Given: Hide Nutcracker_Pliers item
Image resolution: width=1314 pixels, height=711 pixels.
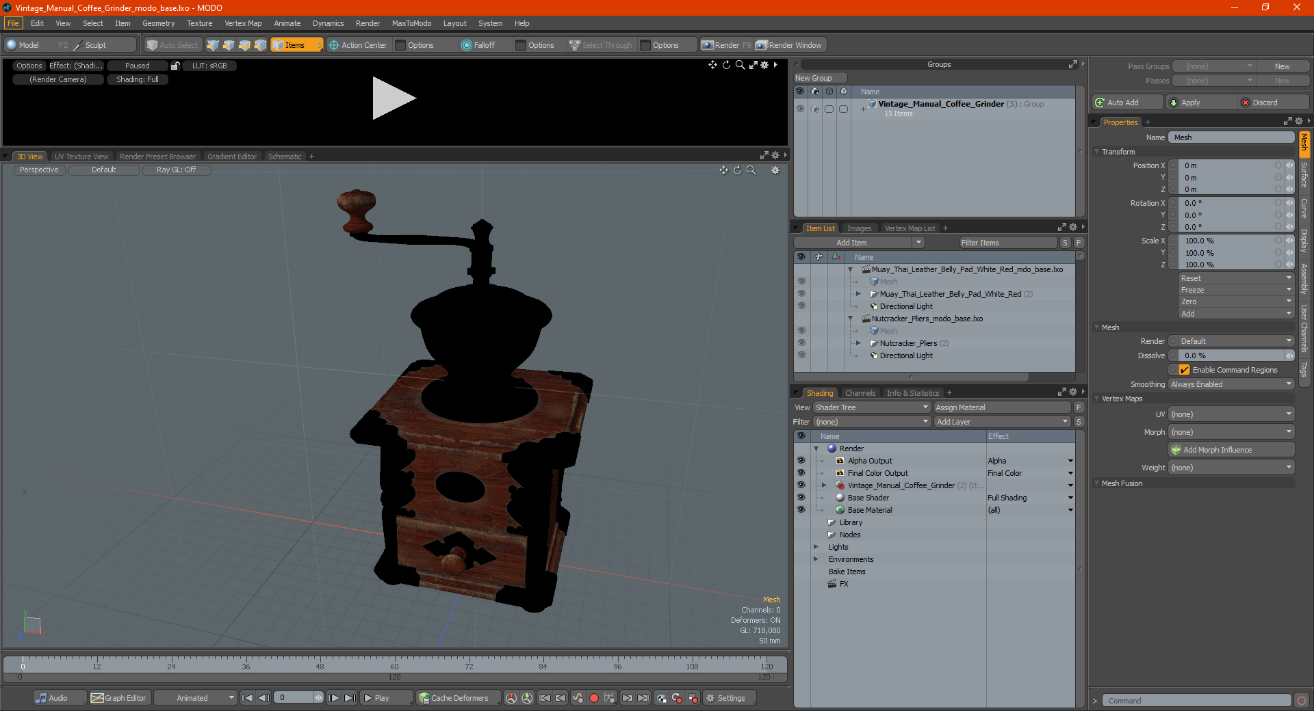Looking at the screenshot, I should coord(801,343).
